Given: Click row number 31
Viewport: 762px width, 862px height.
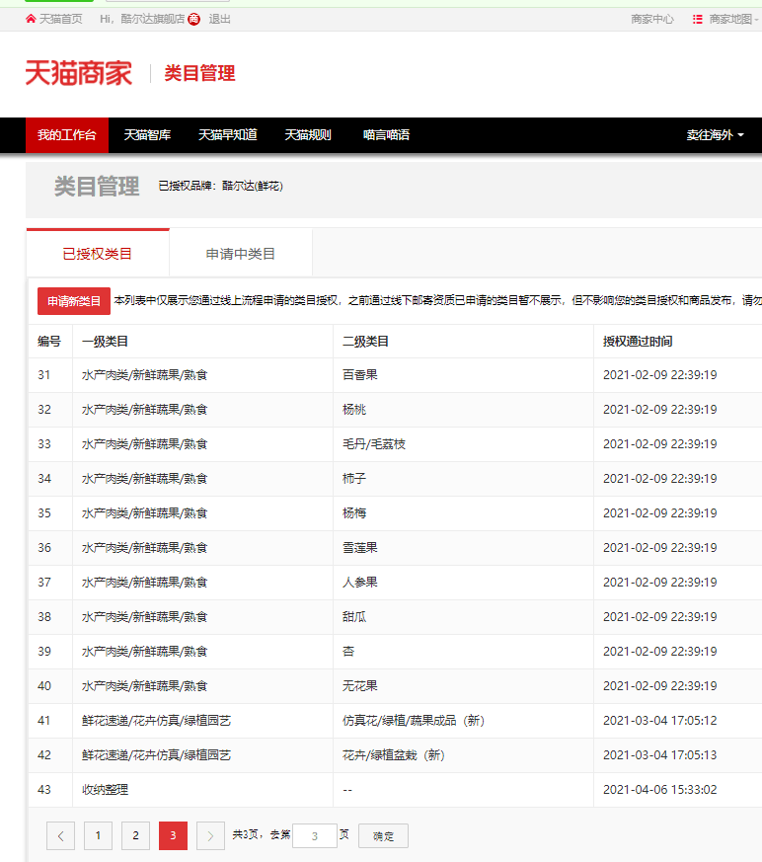Looking at the screenshot, I should pos(44,375).
